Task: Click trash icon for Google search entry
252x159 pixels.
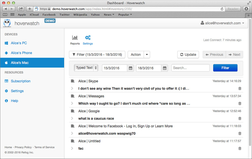Action: (240, 118)
